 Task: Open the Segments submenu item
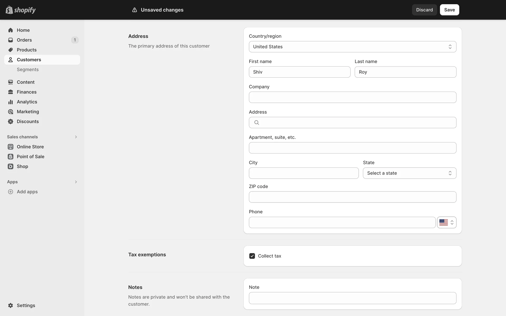pyautogui.click(x=28, y=70)
